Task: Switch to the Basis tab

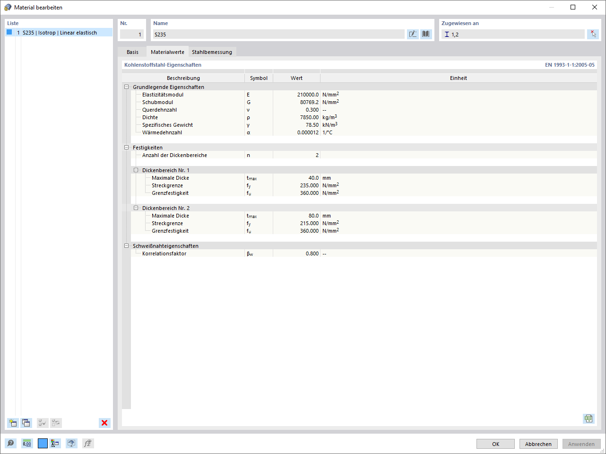Action: pyautogui.click(x=132, y=52)
